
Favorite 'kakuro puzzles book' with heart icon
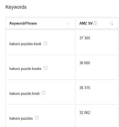[x=45, y=43]
